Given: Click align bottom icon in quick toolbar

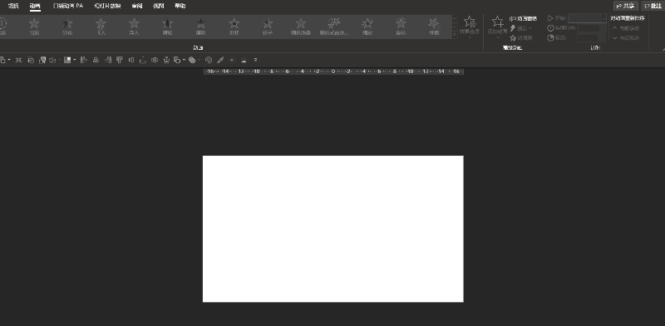Looking at the screenshot, I should [143, 60].
